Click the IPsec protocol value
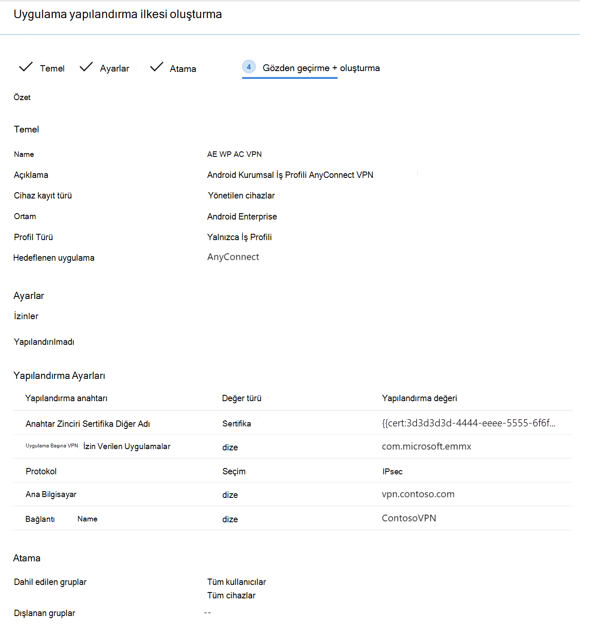This screenshot has width=591, height=632. pyautogui.click(x=392, y=472)
